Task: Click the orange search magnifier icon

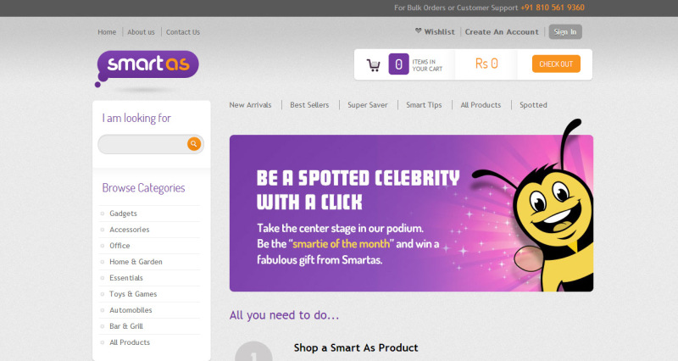Action: 194,144
